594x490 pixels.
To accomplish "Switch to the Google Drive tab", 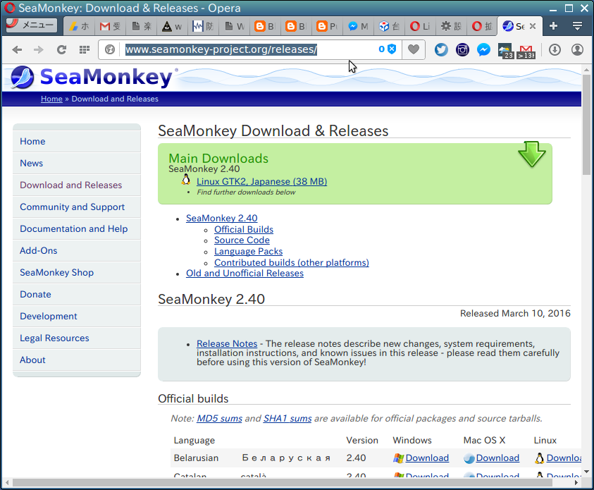I will pyautogui.click(x=79, y=26).
